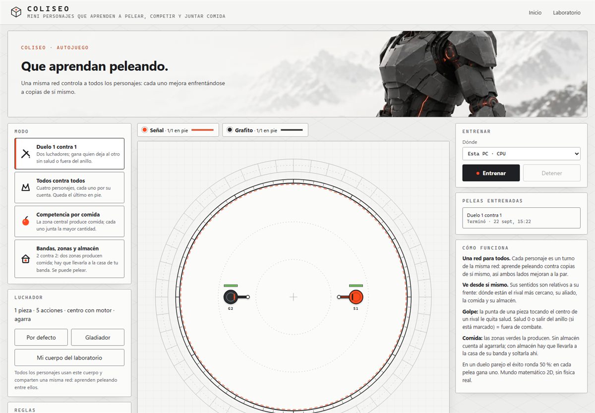
Task: Go to the Laboratorio page
Action: pos(567,12)
